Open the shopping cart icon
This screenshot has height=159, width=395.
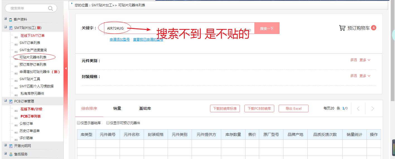[342, 28]
